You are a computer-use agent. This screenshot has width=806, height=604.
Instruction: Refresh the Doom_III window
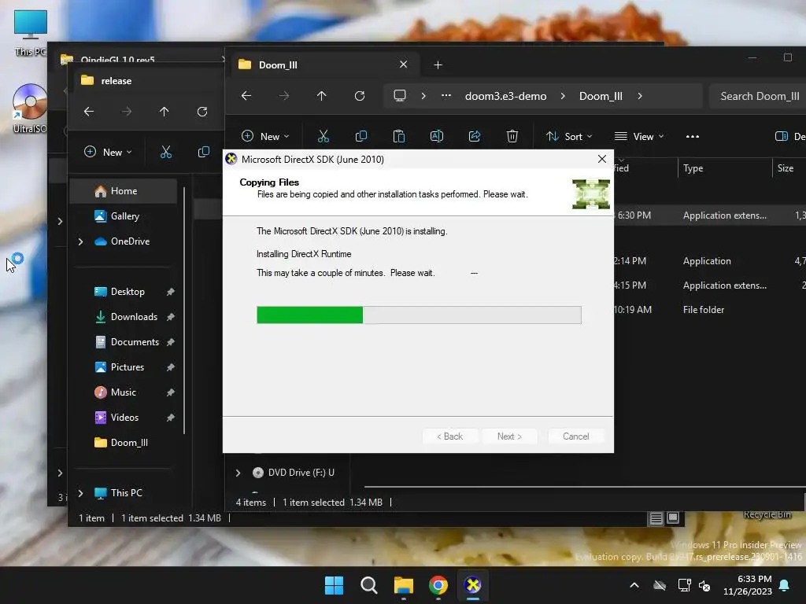(359, 95)
